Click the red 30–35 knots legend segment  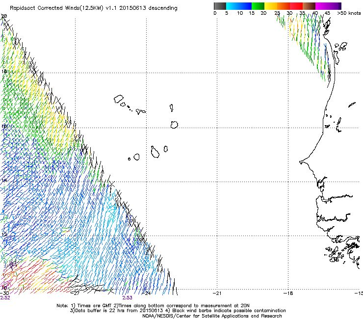(296, 6)
